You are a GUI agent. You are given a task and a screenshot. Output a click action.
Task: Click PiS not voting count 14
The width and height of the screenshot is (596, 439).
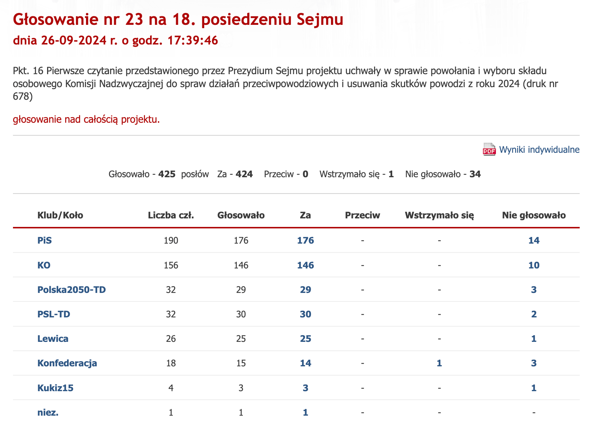point(534,240)
